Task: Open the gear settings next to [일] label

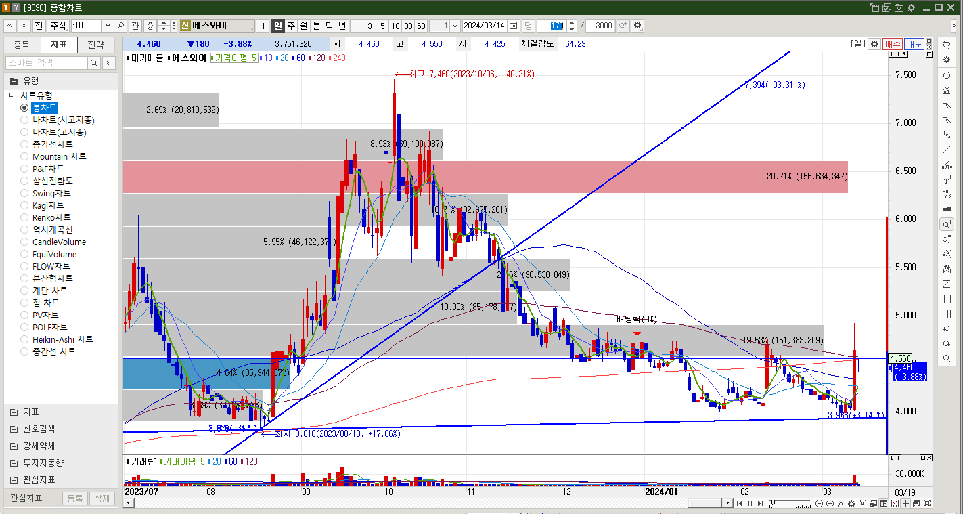Action: tap(874, 43)
